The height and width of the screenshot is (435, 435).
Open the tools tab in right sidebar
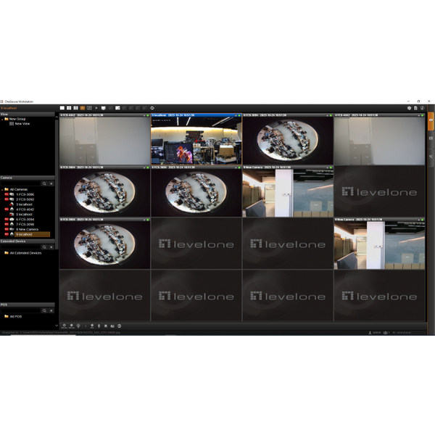[x=431, y=157]
